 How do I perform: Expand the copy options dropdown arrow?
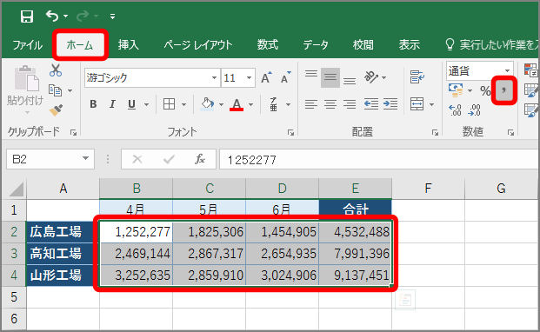coord(70,91)
